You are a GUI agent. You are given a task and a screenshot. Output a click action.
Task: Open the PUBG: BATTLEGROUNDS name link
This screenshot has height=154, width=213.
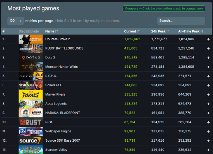point(64,48)
